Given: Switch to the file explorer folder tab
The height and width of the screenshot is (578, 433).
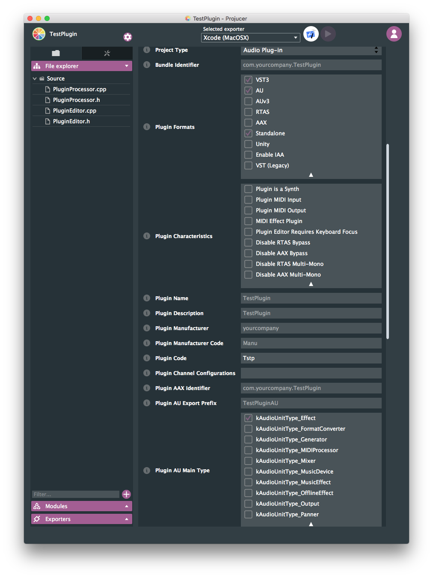Looking at the screenshot, I should 56,53.
